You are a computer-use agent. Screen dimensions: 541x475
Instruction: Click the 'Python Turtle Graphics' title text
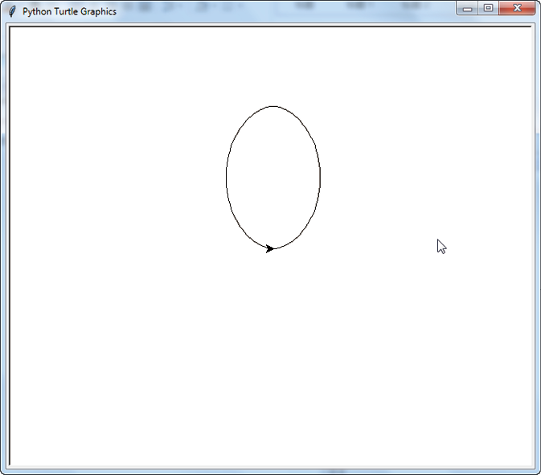[69, 11]
